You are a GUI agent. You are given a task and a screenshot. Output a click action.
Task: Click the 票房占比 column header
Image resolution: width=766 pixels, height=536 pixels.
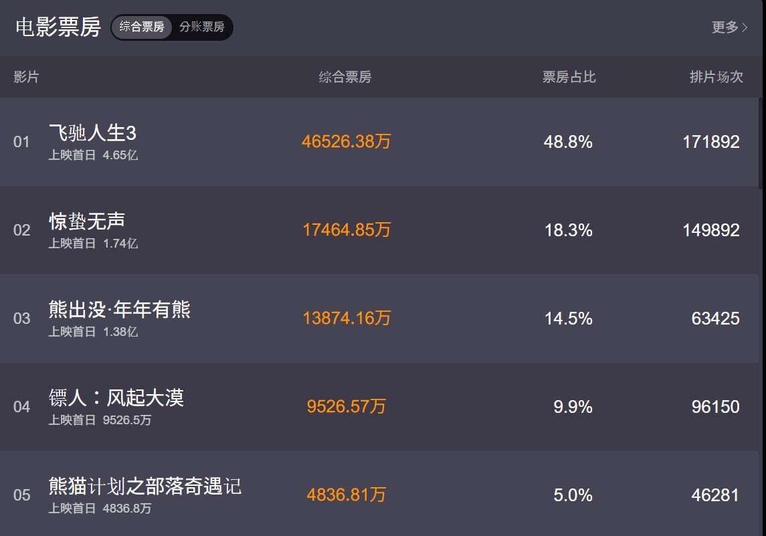(569, 77)
